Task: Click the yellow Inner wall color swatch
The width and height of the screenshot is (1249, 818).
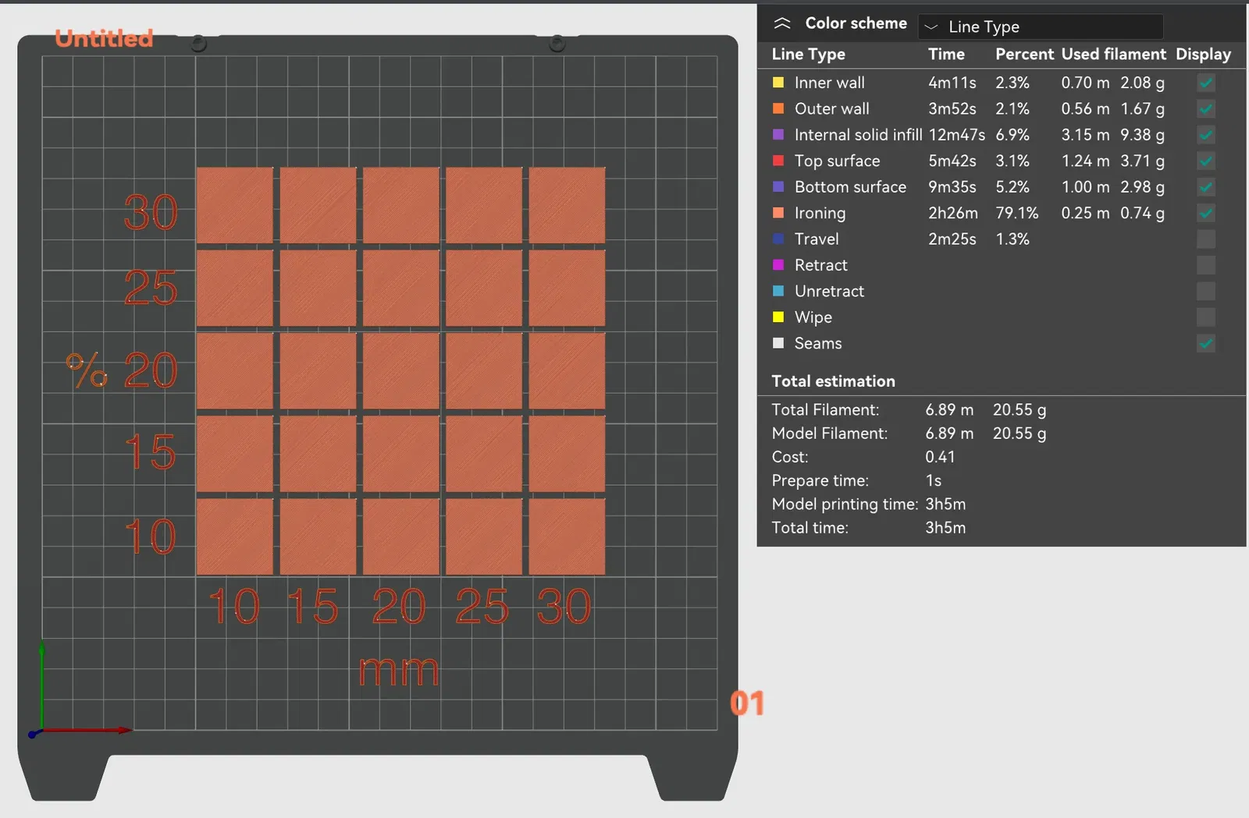Action: pos(778,83)
